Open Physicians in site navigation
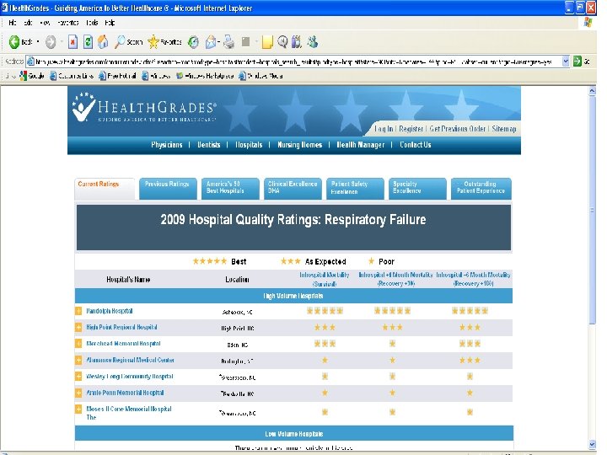 click(166, 145)
